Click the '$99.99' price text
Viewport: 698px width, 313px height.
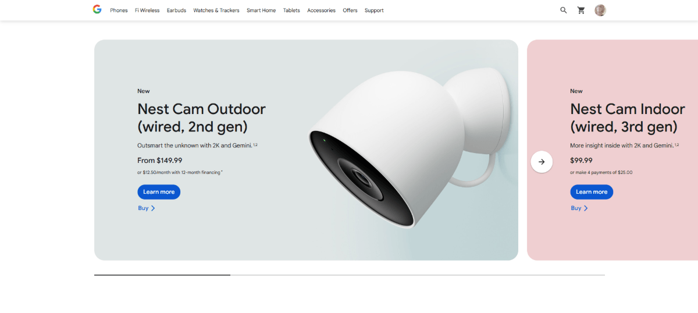581,160
